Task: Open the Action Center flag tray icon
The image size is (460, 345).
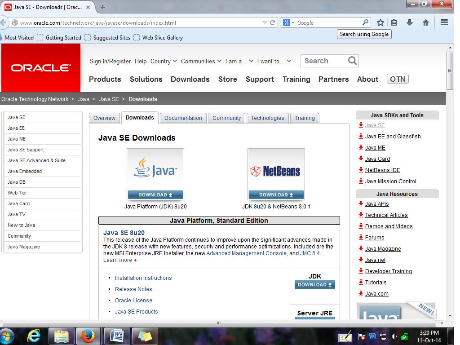Action: [362, 336]
